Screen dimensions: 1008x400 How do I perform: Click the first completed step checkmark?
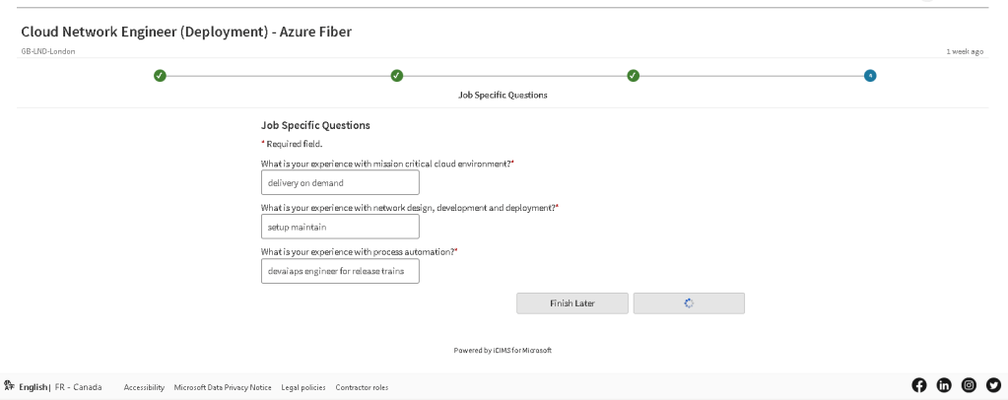[160, 76]
